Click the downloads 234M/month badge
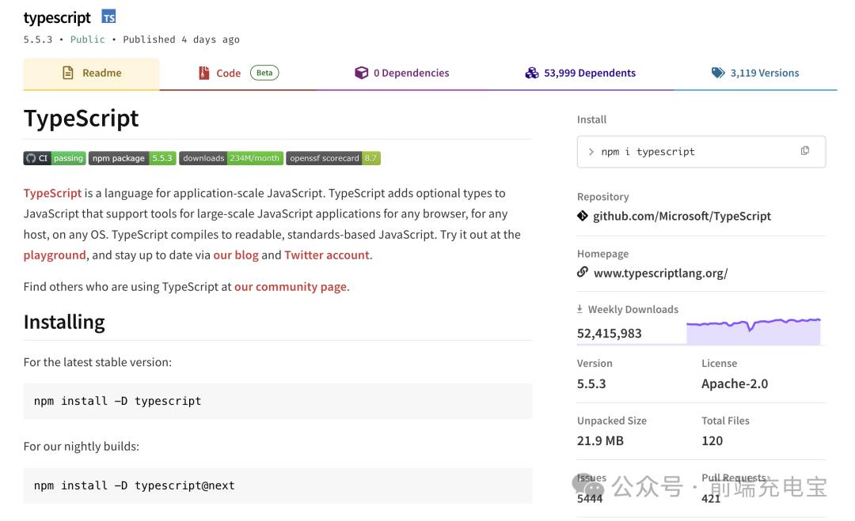 pyautogui.click(x=231, y=158)
